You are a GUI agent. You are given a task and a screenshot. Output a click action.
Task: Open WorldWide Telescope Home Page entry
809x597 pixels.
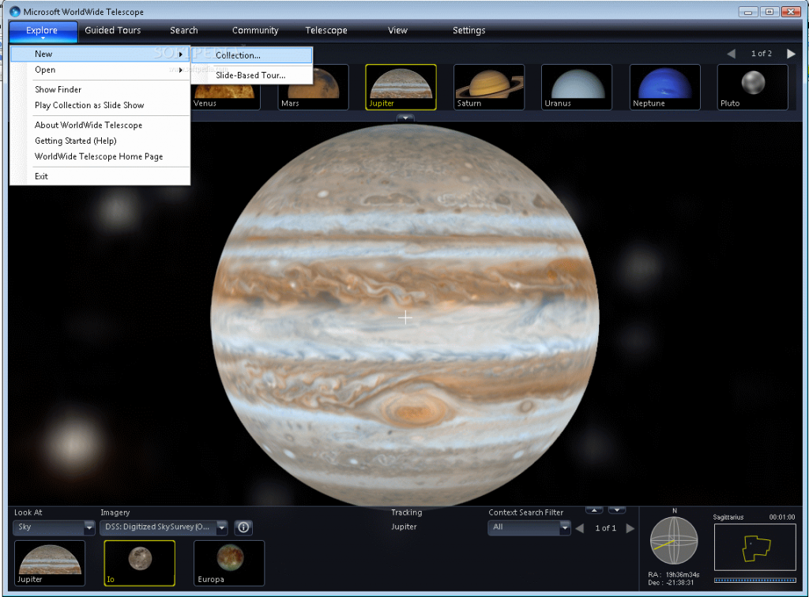click(x=99, y=156)
